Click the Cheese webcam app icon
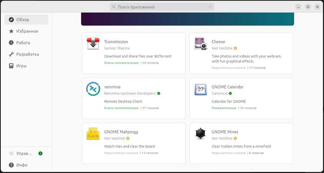 pos(200,44)
